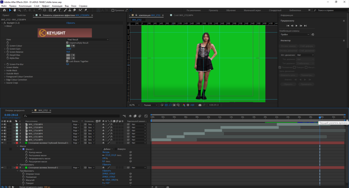Select the Type text tool
Image resolution: width=349 pixels, height=188 pixels.
pos(59,10)
